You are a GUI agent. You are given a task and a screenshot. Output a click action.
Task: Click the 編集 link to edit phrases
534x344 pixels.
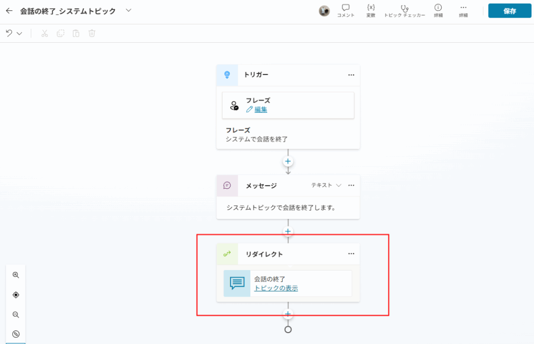click(261, 109)
